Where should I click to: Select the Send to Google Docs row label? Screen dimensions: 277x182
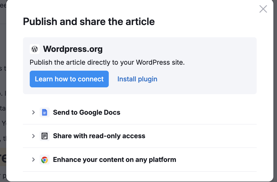pyautogui.click(x=87, y=112)
